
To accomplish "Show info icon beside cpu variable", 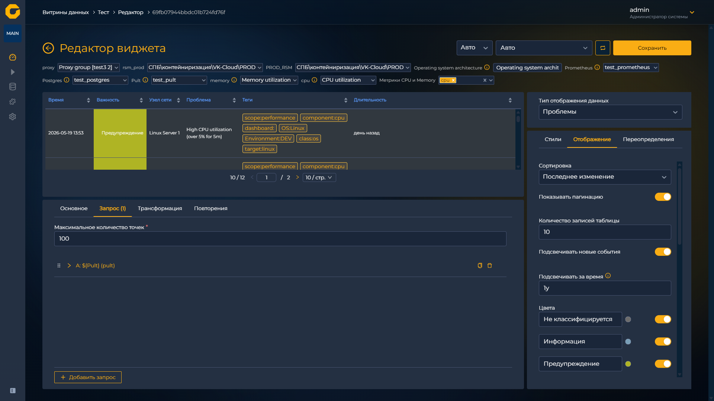I will tap(314, 80).
